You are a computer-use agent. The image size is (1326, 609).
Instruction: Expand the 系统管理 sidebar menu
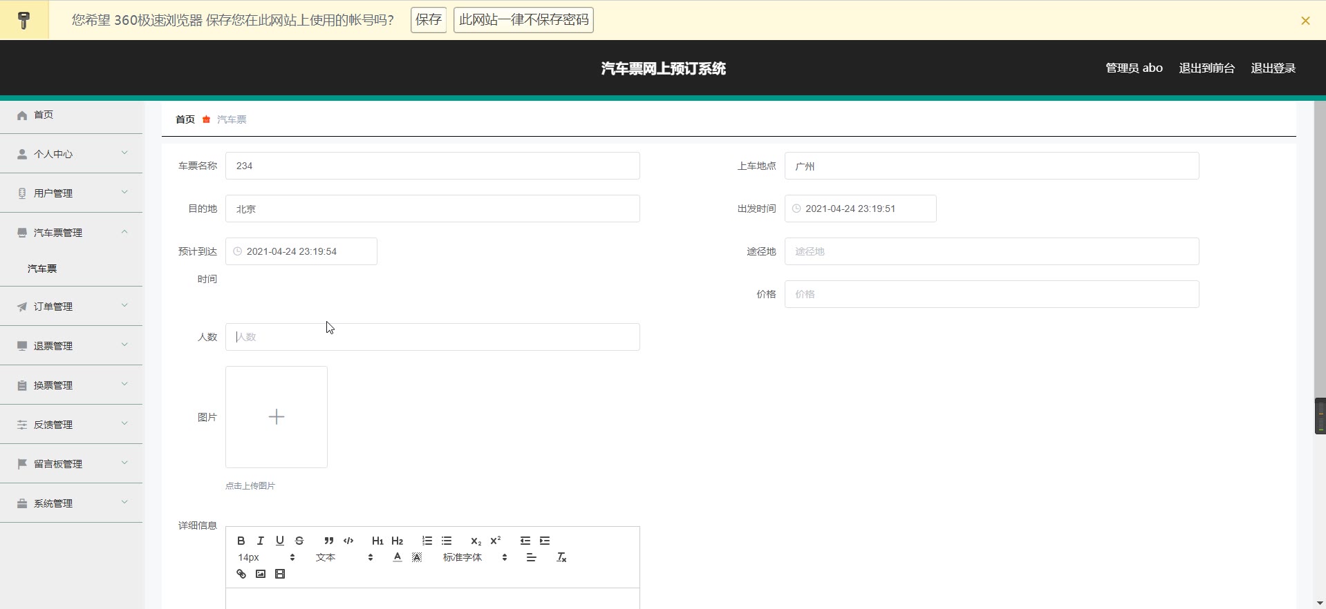point(71,503)
